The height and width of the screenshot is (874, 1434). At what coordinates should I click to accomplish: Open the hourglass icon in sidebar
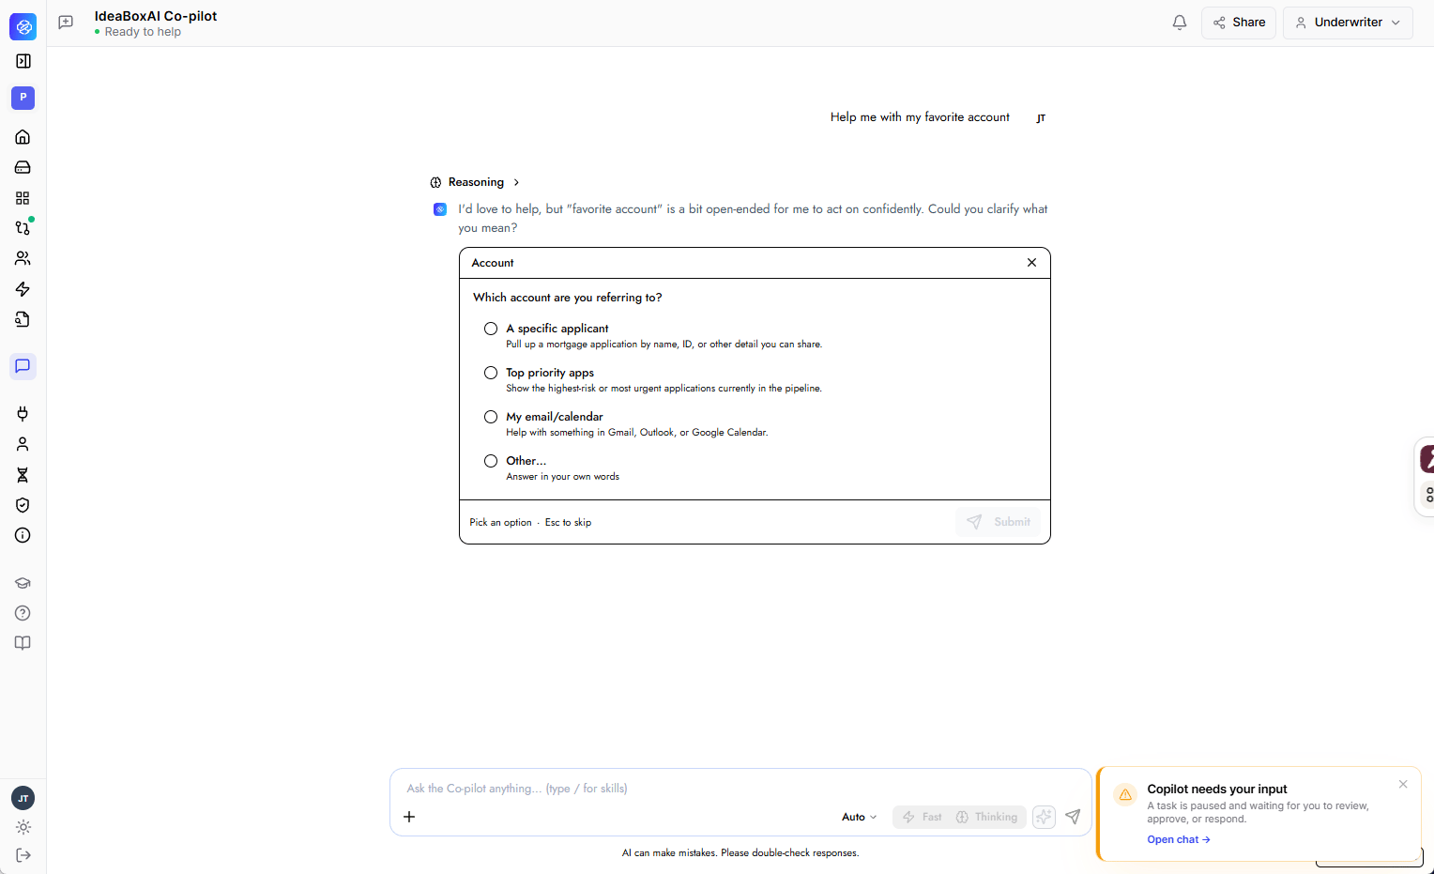[x=23, y=475]
